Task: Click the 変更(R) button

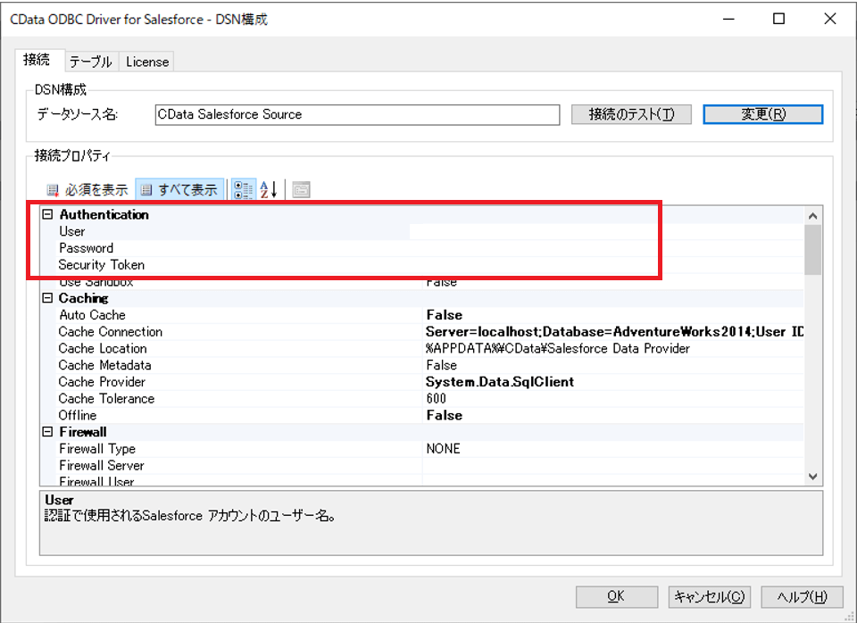Action: coord(763,114)
